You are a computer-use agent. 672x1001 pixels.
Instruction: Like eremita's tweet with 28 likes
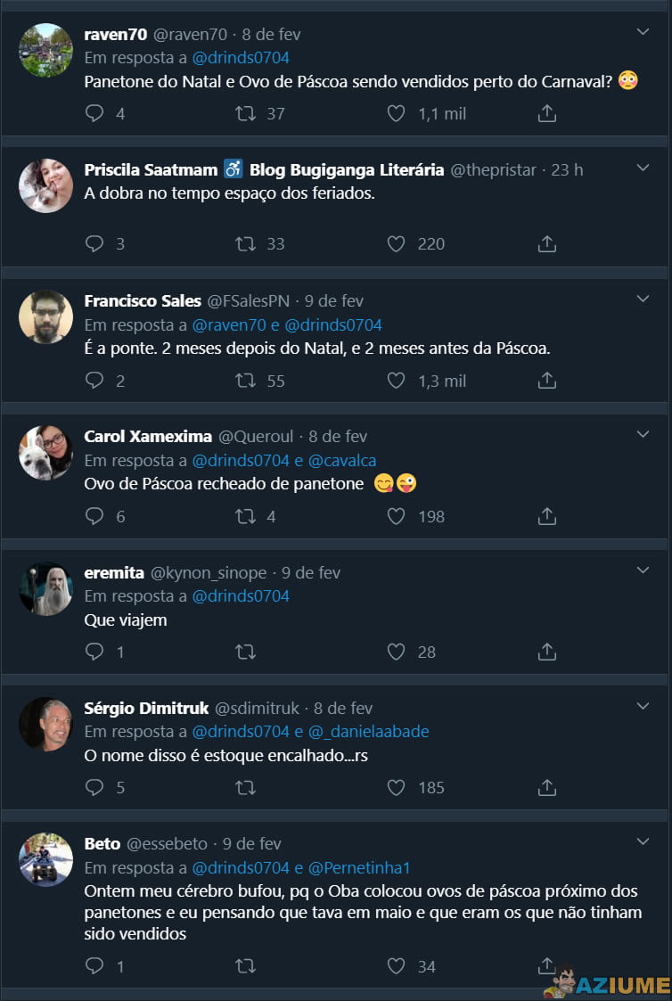point(396,652)
